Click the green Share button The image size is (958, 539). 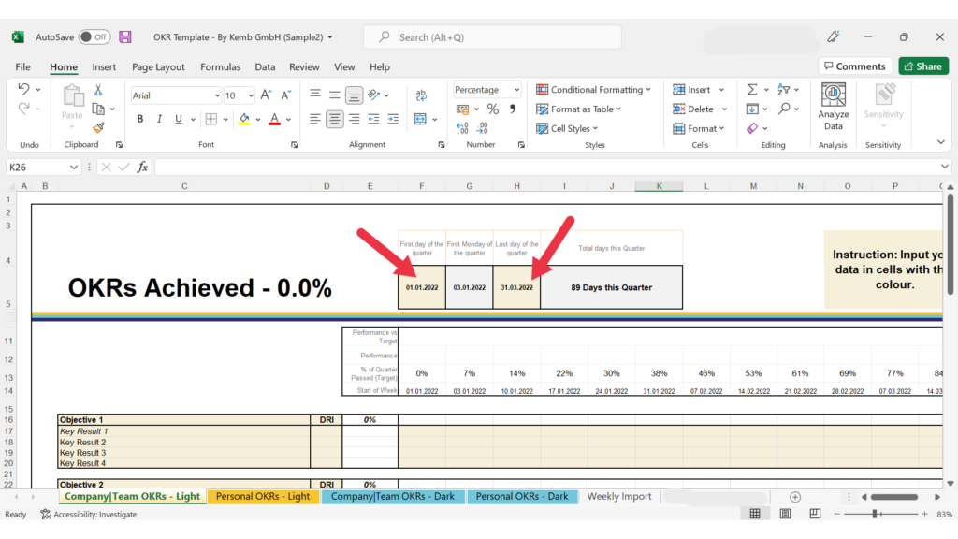[x=923, y=66]
